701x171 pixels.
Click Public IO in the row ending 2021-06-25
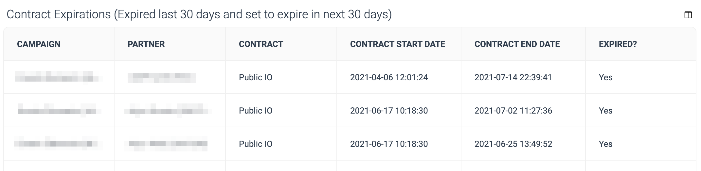click(255, 144)
